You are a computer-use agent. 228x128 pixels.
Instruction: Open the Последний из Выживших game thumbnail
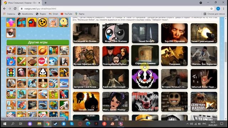coord(86,33)
